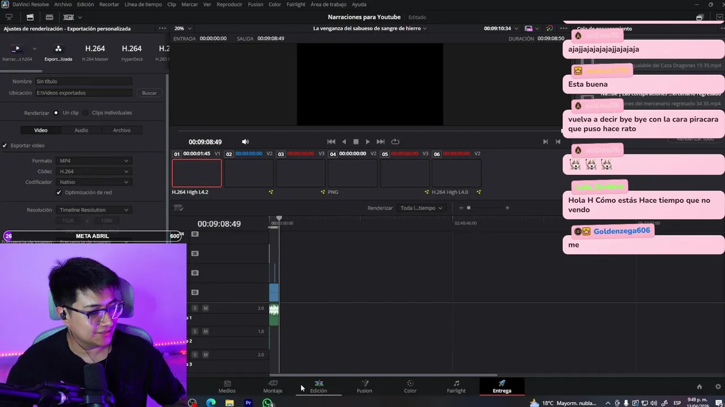Open the Fairlight menu in menu bar

(x=296, y=5)
